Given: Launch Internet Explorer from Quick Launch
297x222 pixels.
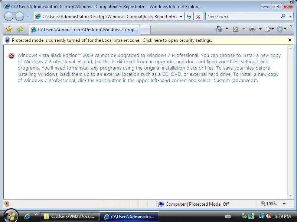Looking at the screenshot, I should coord(27,216).
